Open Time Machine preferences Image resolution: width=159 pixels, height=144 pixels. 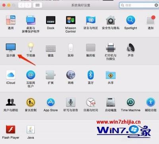[x=131, y=103]
